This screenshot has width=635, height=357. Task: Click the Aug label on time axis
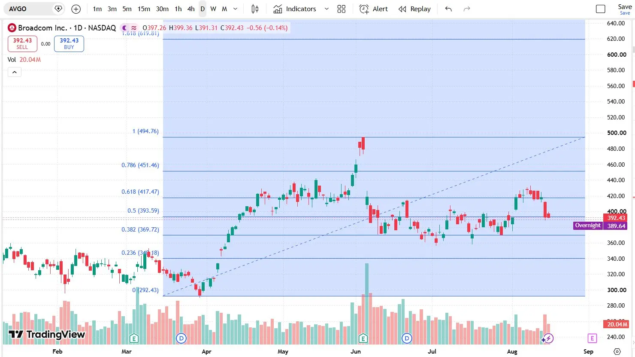(x=512, y=351)
